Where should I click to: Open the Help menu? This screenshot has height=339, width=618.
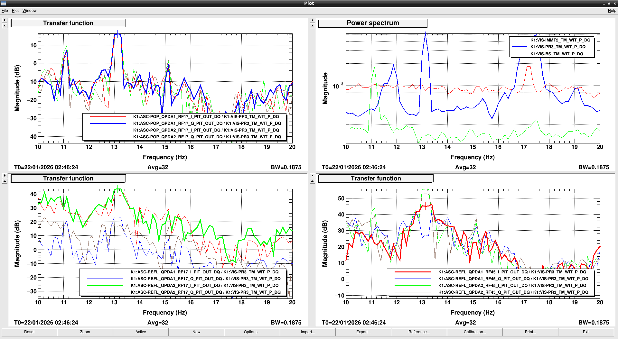click(x=612, y=11)
